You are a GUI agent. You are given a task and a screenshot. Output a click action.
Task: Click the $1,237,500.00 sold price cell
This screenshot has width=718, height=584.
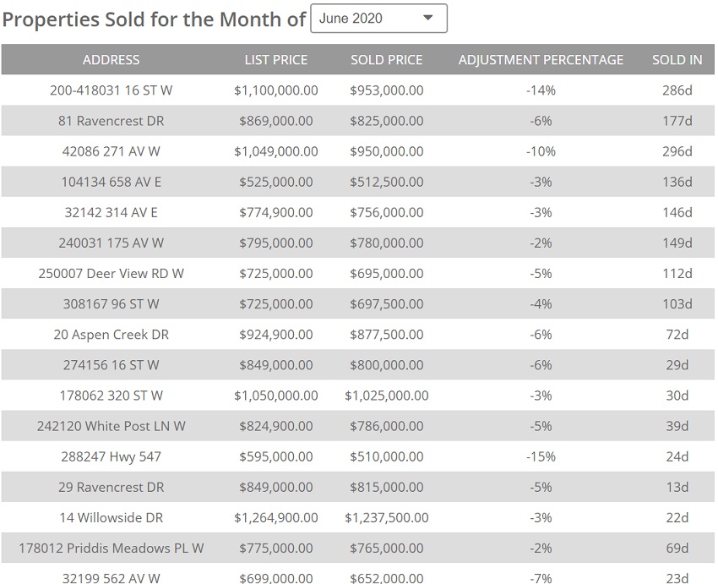(387, 517)
